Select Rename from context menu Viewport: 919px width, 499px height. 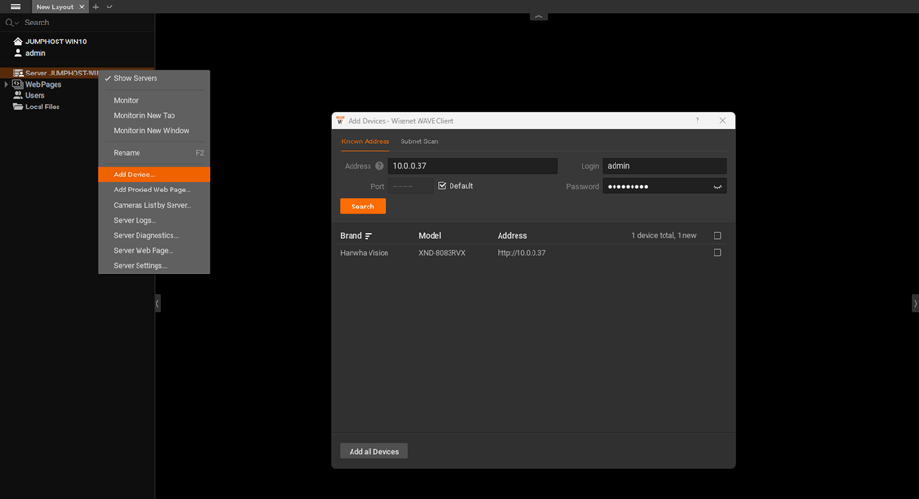point(155,153)
